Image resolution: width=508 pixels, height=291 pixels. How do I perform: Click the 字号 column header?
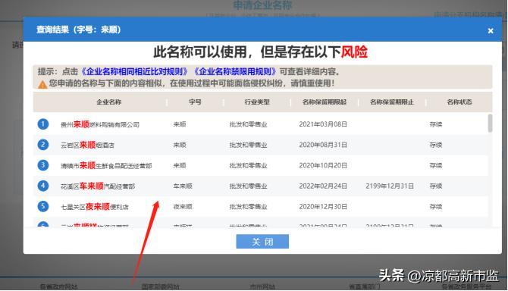point(195,102)
